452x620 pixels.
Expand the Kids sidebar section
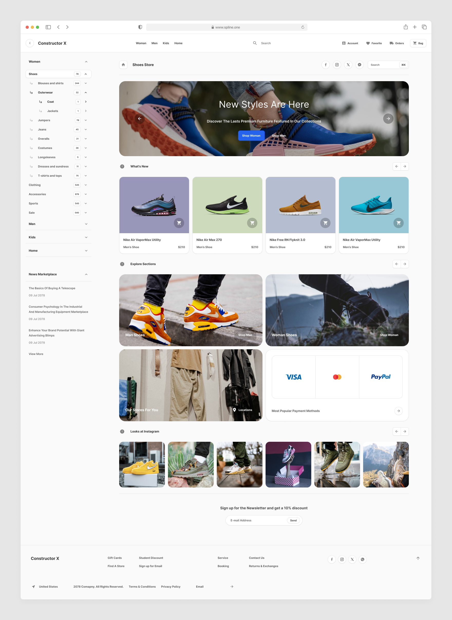point(86,238)
